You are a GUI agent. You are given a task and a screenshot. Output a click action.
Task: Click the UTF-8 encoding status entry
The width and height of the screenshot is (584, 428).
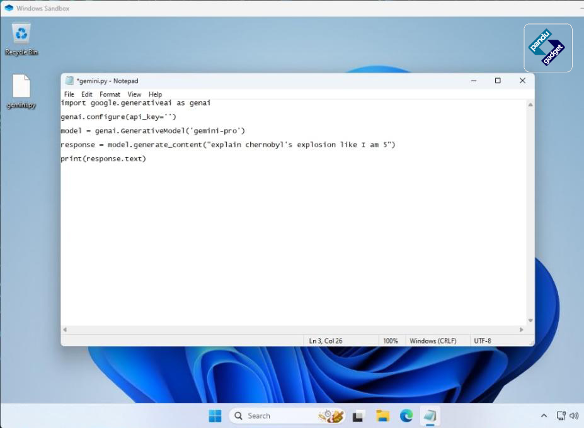coord(483,341)
